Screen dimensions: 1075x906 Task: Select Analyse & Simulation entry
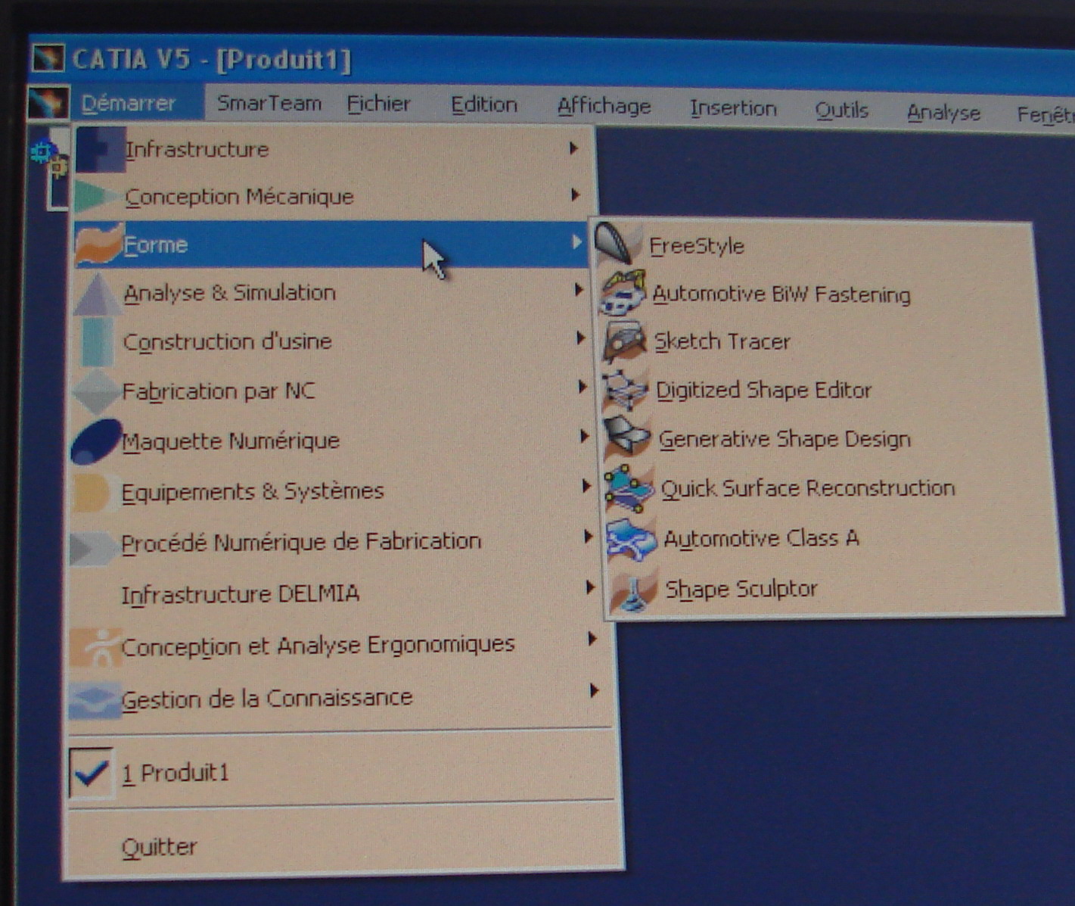pos(229,293)
